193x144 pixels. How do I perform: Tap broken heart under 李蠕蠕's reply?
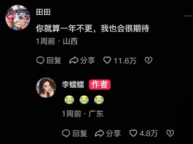(x=170, y=133)
